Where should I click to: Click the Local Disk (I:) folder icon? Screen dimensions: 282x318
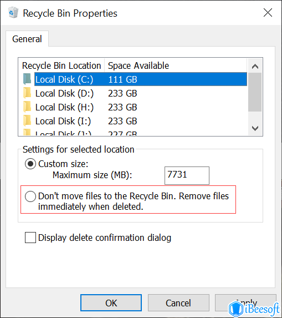(x=27, y=121)
